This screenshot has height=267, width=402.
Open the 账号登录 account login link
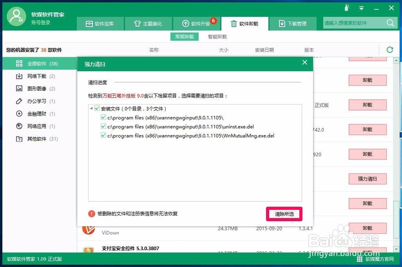point(41,23)
